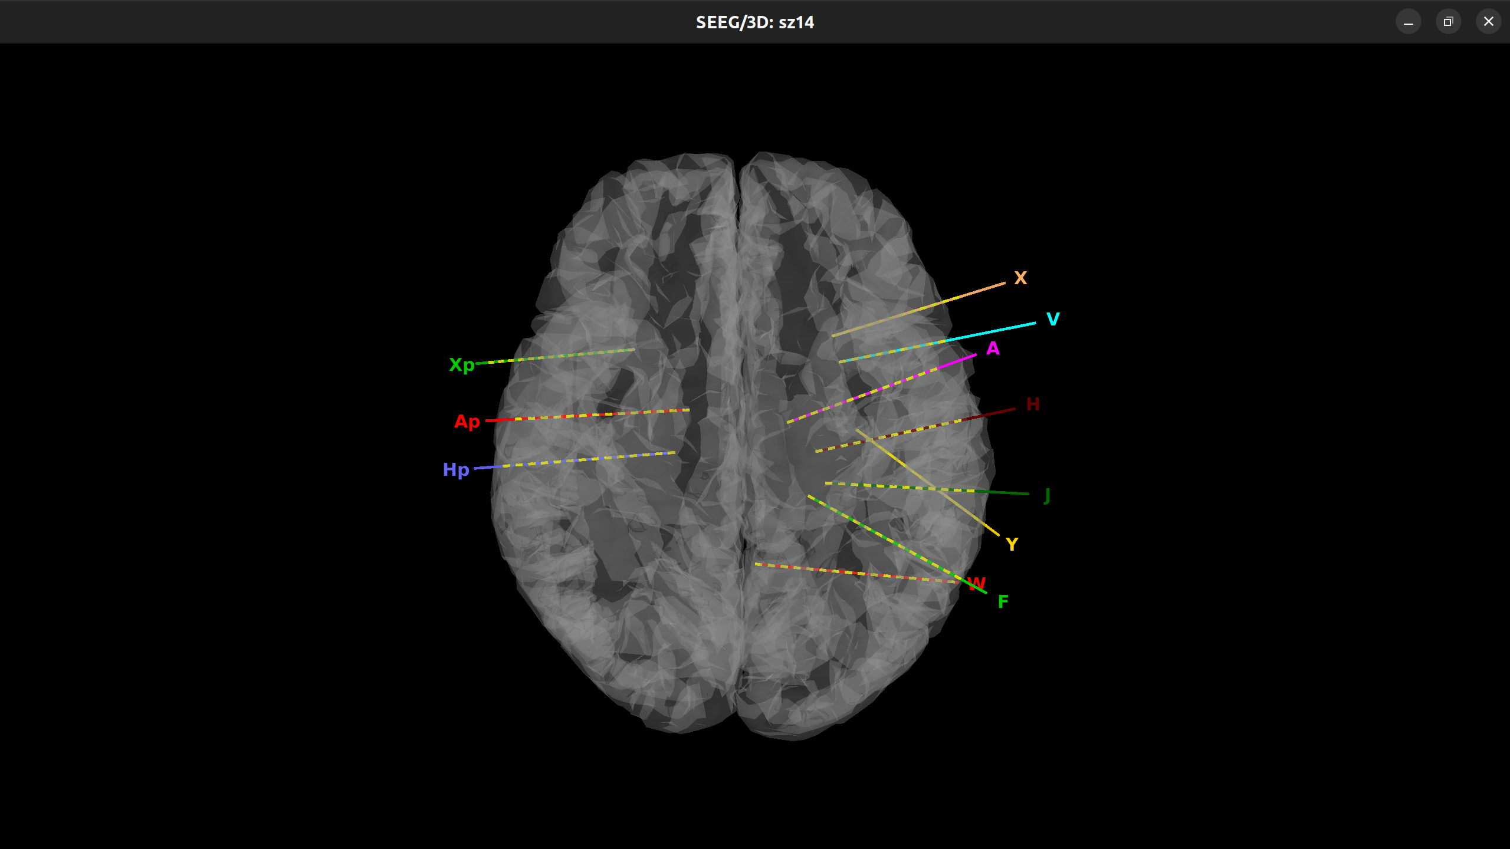1510x849 pixels.
Task: Select the dark green J electrode label
Action: [x=1047, y=496]
